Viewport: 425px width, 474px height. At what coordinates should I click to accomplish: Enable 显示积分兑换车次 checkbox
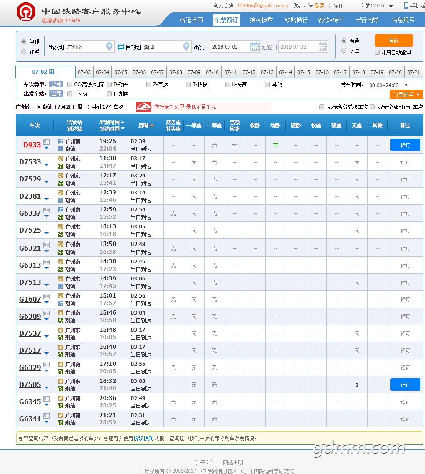(322, 107)
